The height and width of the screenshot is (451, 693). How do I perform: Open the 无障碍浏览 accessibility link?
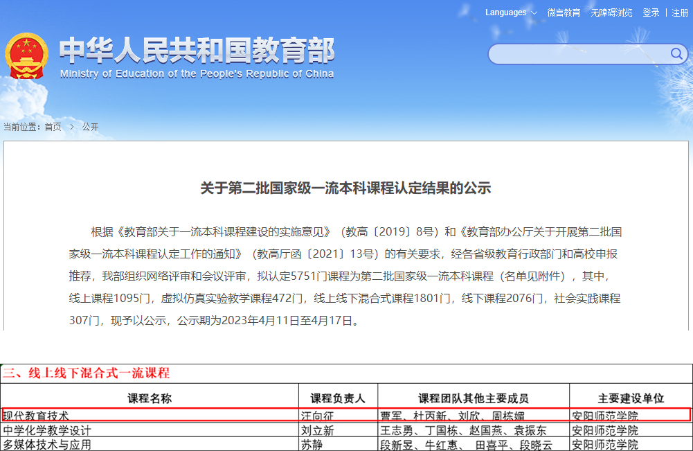(x=611, y=12)
